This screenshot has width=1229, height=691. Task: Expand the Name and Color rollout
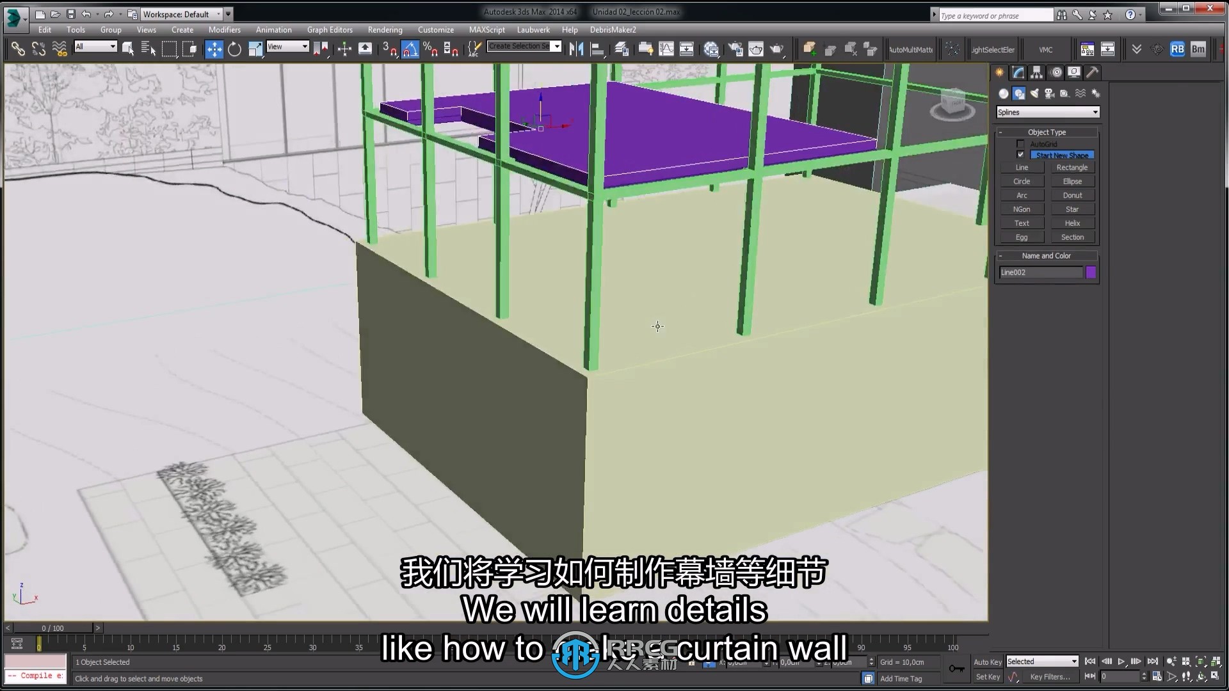pyautogui.click(x=1047, y=255)
